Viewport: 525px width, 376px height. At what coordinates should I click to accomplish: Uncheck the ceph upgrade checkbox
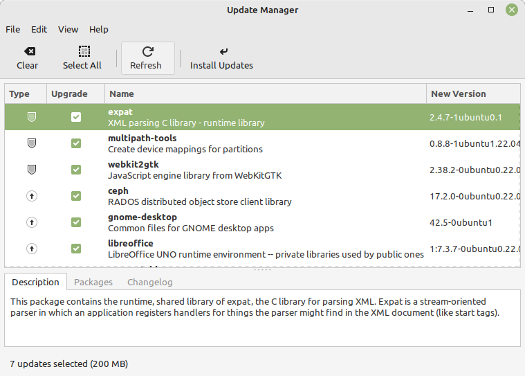pos(76,196)
